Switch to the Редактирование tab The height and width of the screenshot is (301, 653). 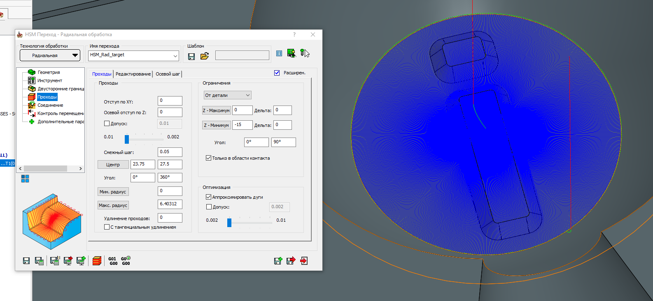[133, 74]
